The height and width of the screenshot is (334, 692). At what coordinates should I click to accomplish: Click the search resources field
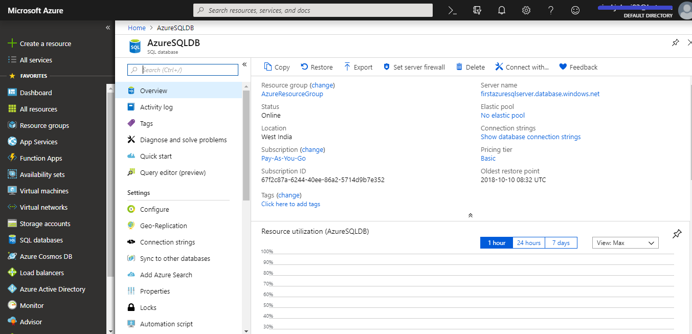point(313,10)
